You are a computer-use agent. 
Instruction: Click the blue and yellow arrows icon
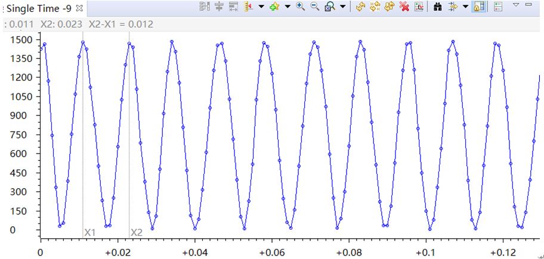point(453,6)
